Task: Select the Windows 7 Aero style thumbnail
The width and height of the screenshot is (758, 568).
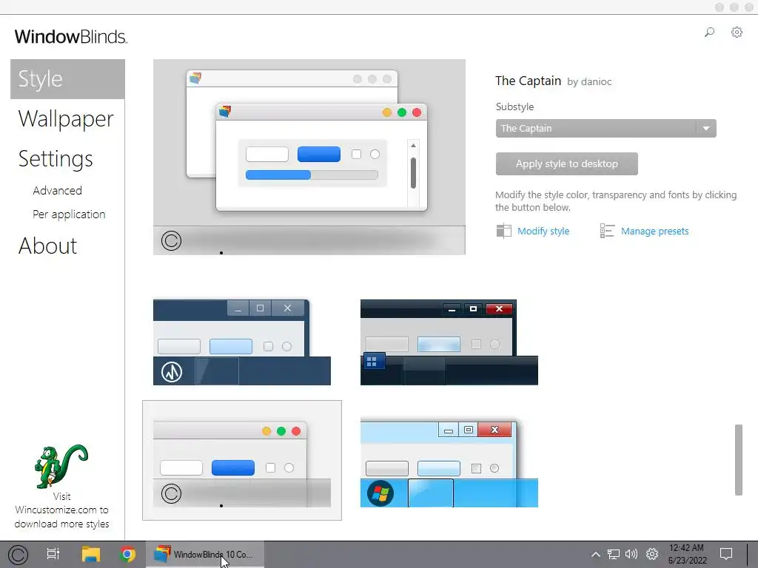Action: point(449,464)
